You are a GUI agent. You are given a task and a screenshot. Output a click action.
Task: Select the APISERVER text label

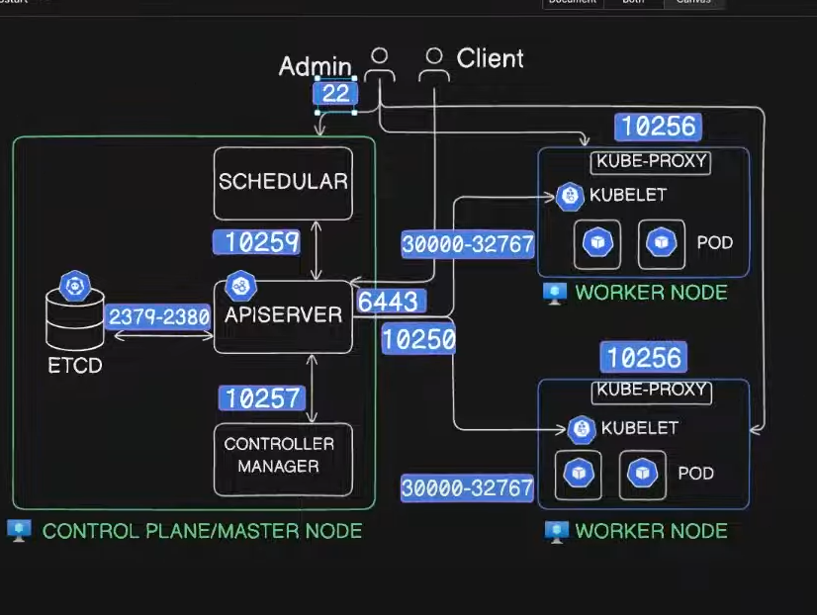(284, 314)
